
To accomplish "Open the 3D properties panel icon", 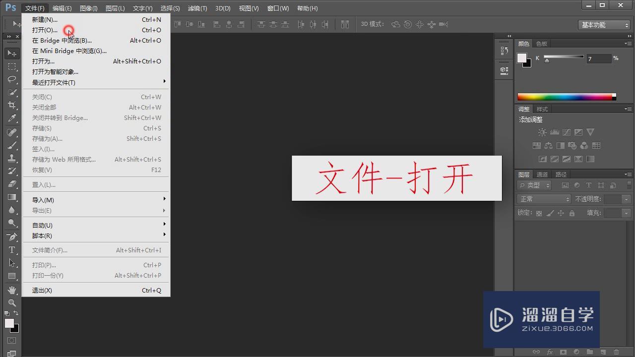I will tap(505, 70).
